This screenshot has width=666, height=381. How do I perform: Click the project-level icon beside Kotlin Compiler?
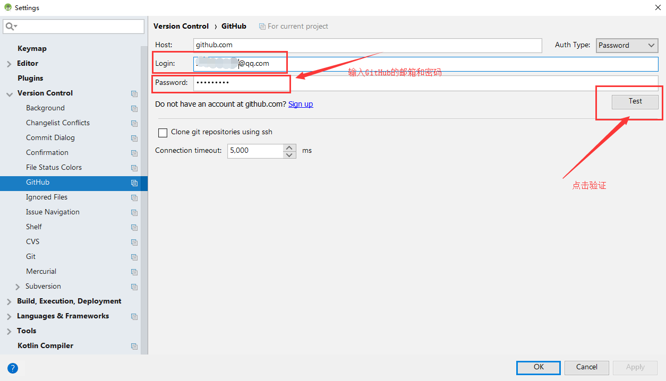[x=134, y=346]
